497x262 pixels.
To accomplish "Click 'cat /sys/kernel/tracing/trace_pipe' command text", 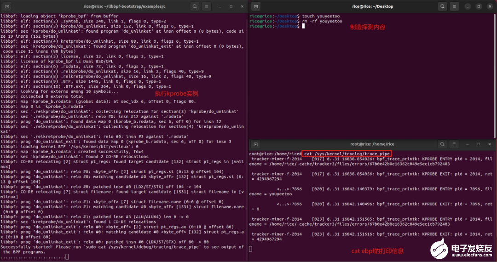I will pyautogui.click(x=347, y=154).
